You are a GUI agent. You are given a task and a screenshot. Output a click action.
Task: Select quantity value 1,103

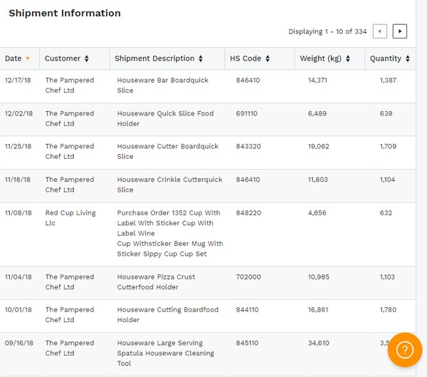tap(387, 277)
